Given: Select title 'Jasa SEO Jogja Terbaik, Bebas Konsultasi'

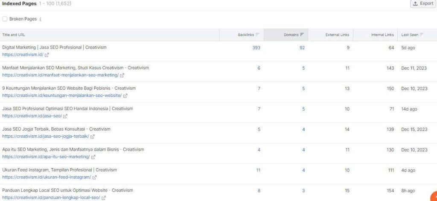Looking at the screenshot, I should [43, 129].
